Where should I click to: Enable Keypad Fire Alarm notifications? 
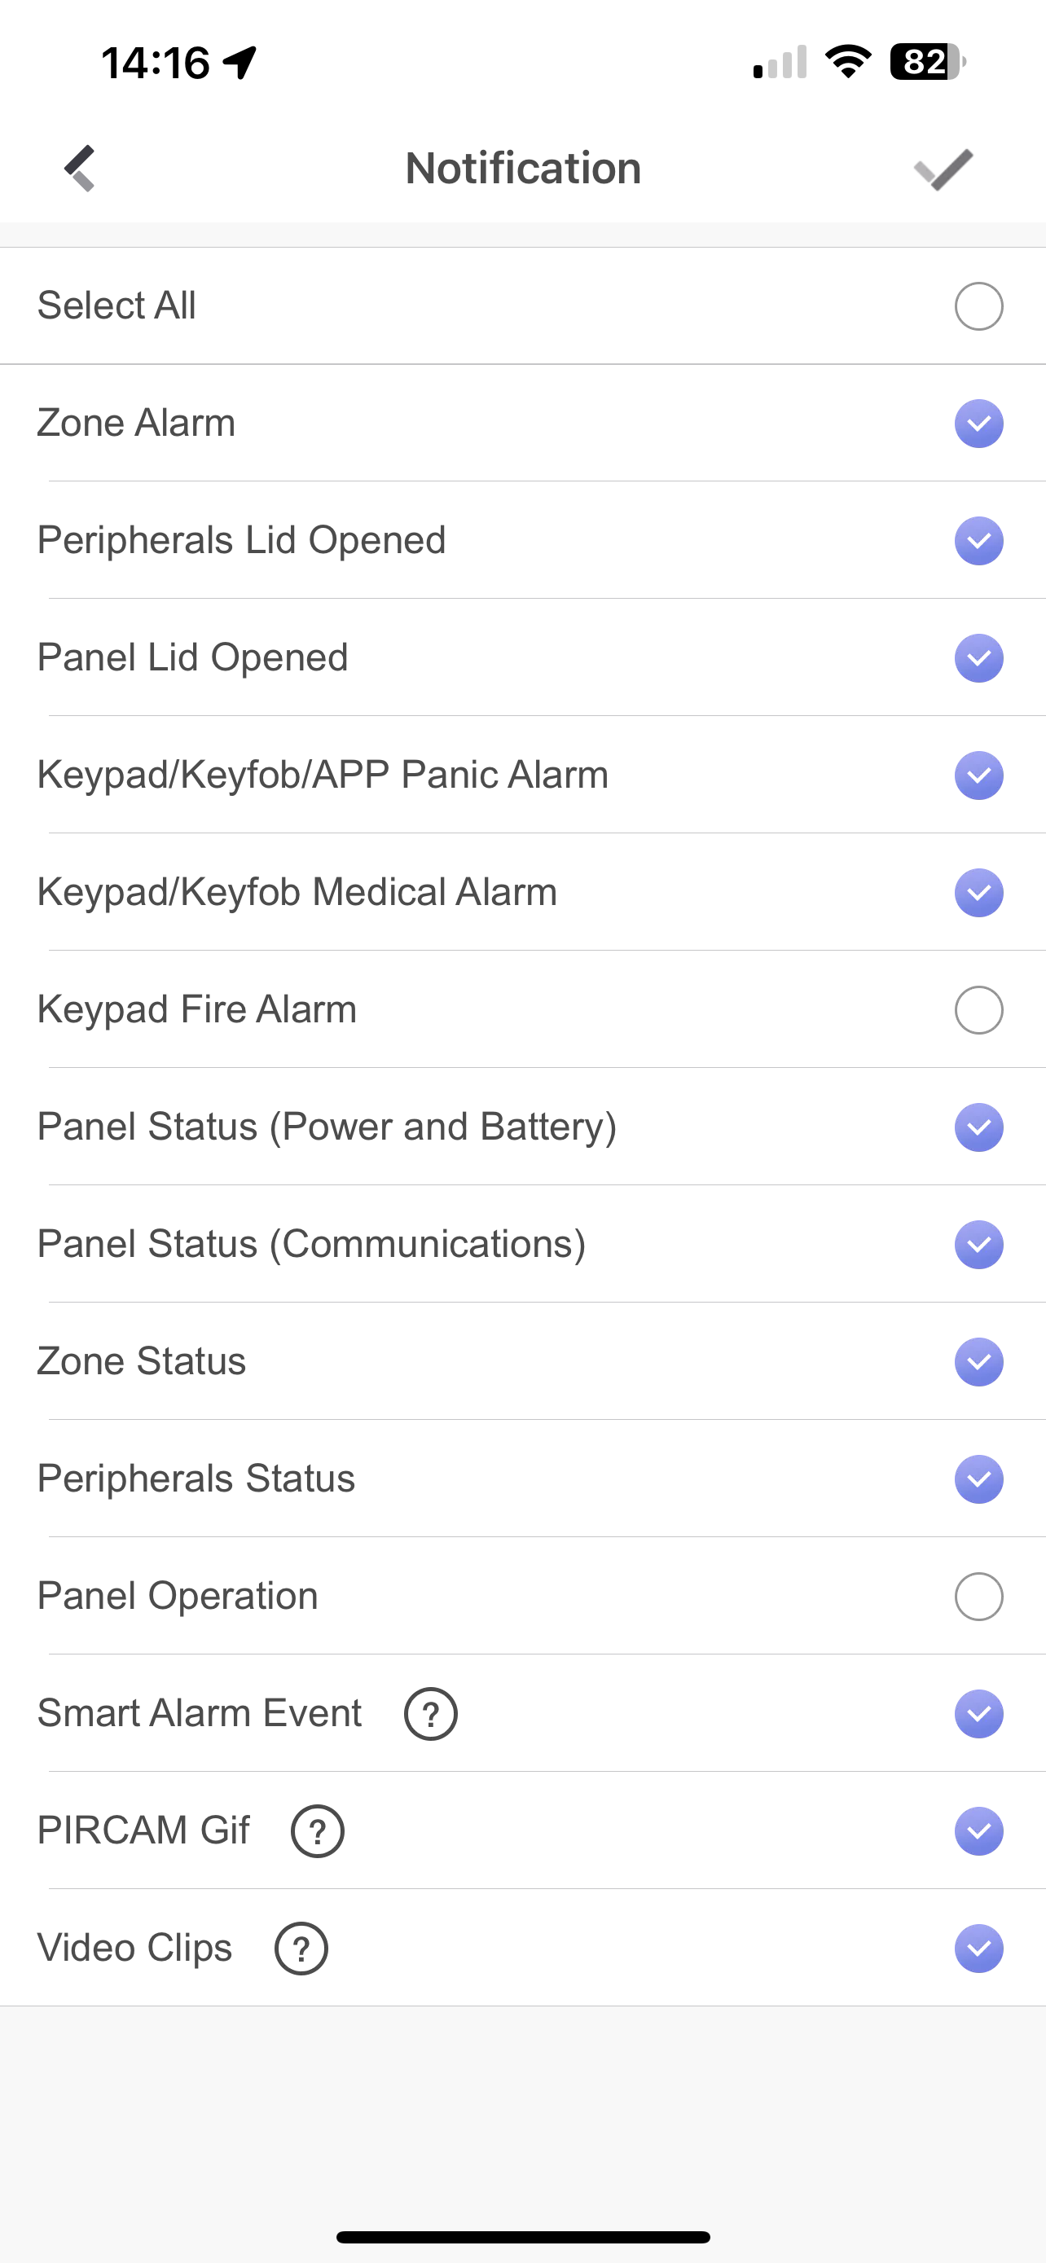[x=978, y=1009]
